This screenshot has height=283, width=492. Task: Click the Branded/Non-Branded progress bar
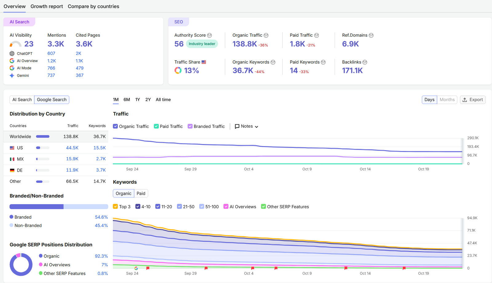pyautogui.click(x=59, y=207)
